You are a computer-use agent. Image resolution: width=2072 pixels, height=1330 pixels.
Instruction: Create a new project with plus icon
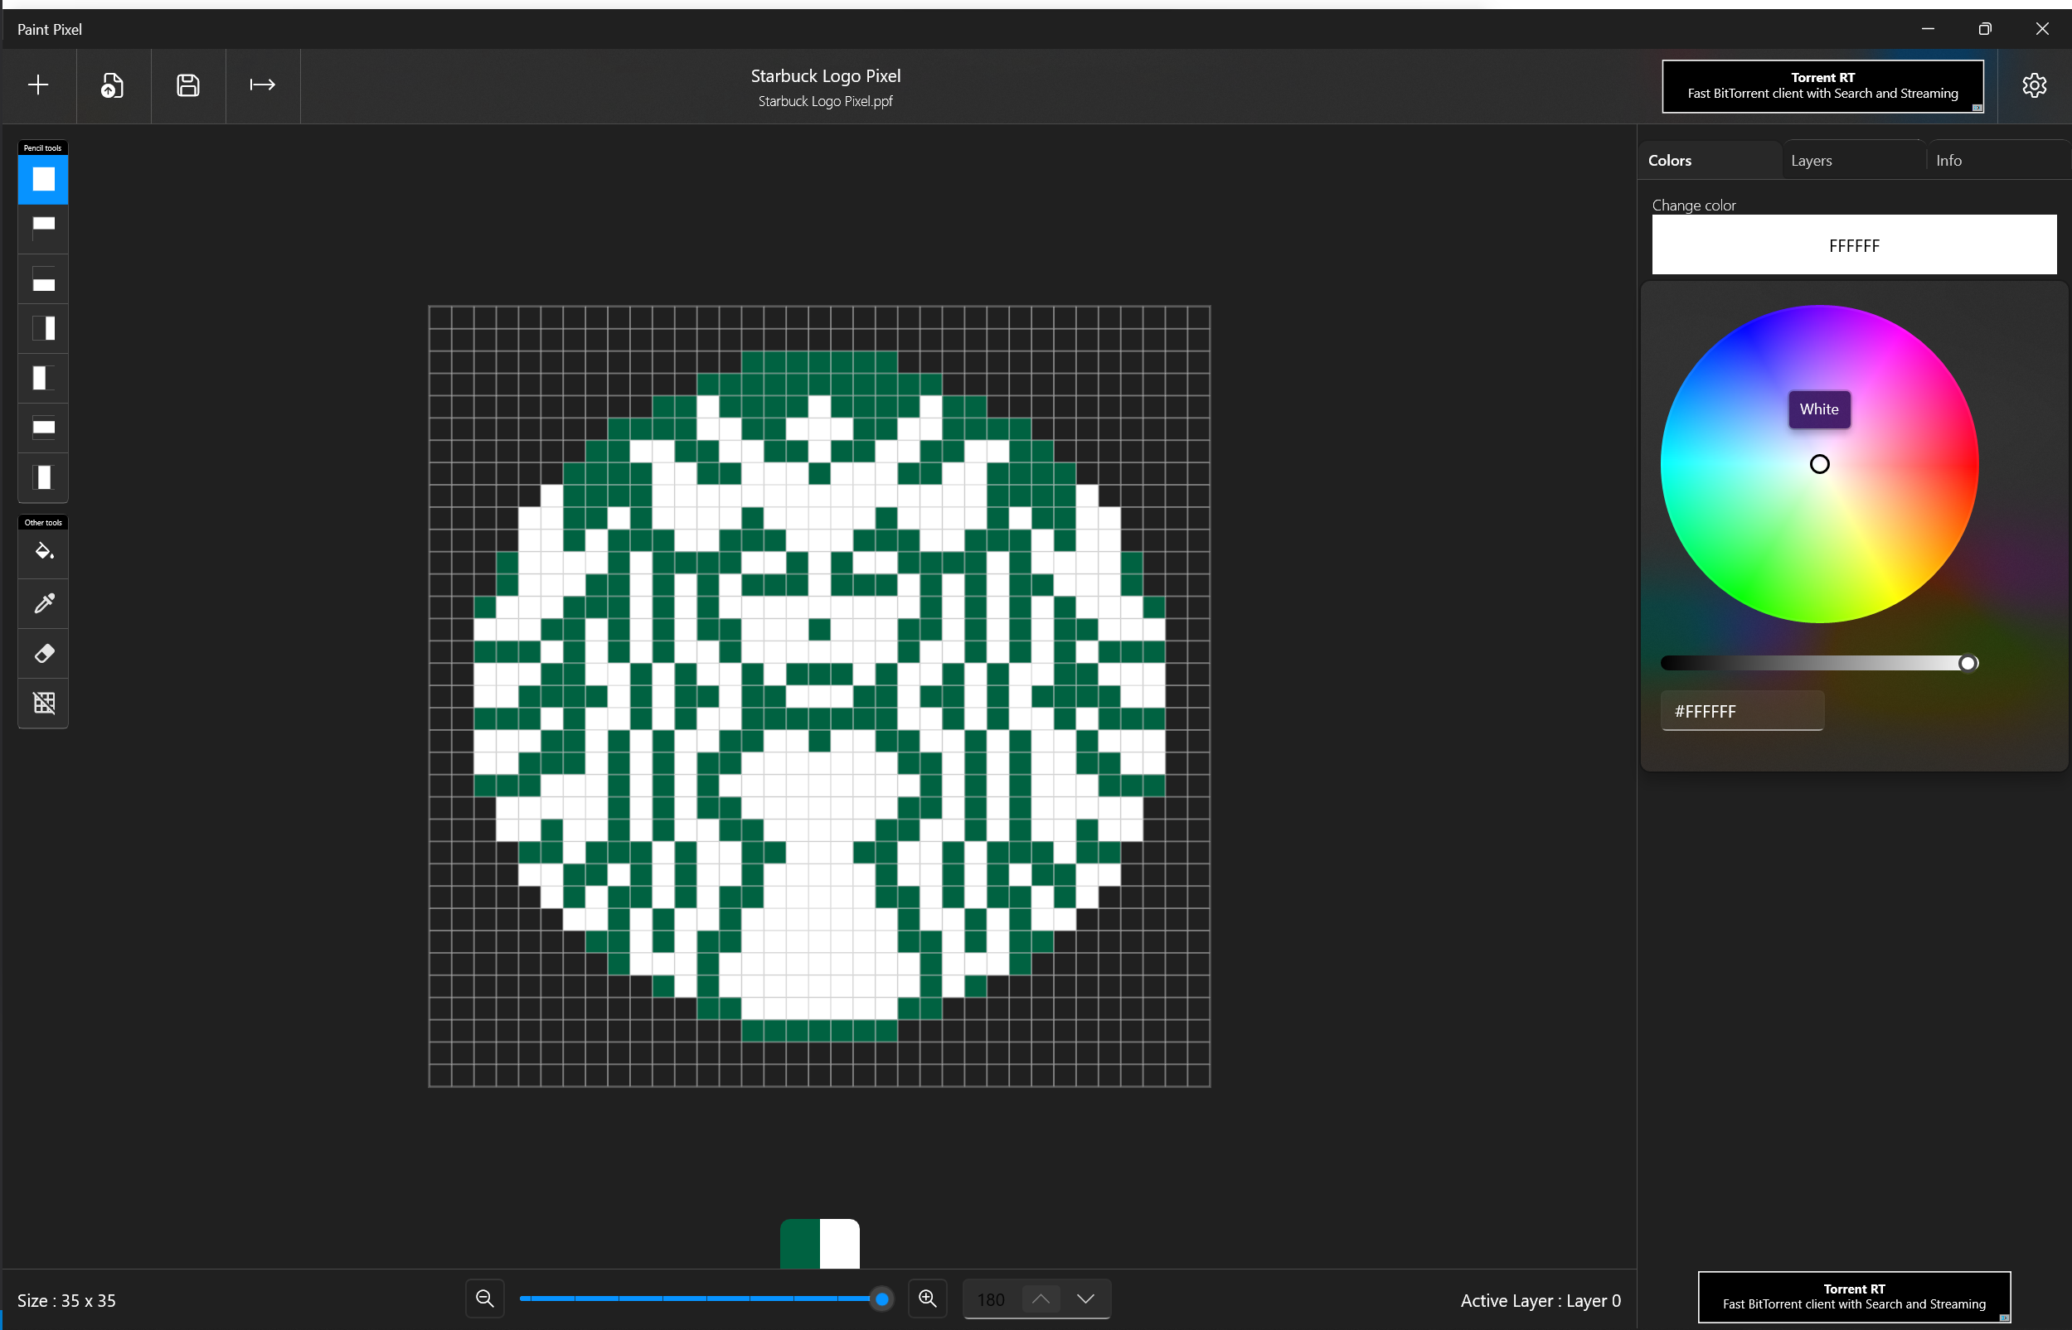(38, 85)
